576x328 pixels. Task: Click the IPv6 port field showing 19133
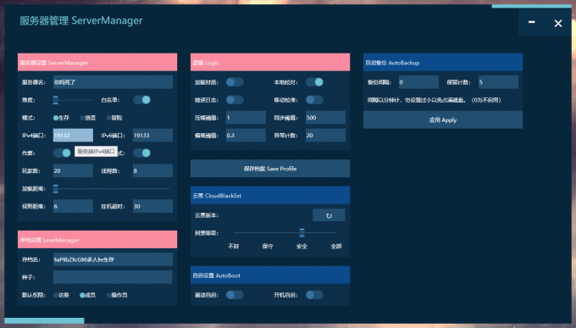pos(152,136)
